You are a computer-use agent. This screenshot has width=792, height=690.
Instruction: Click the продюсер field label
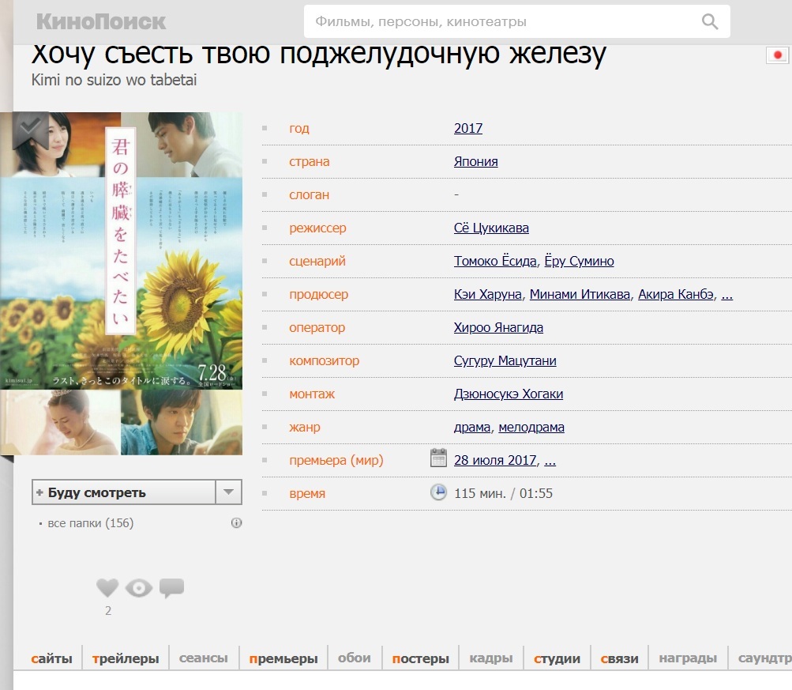[319, 294]
